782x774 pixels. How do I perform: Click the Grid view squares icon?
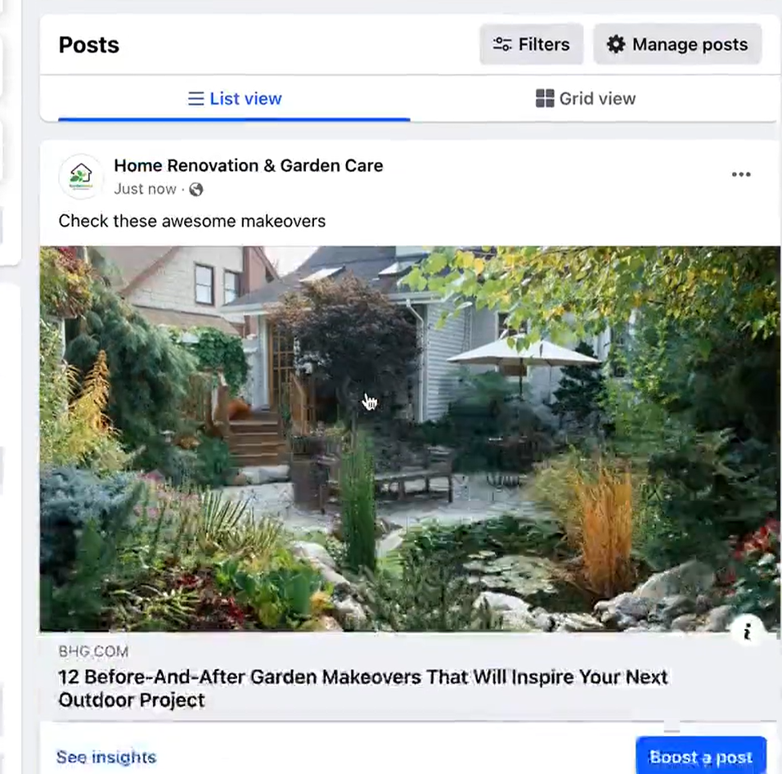pos(545,99)
